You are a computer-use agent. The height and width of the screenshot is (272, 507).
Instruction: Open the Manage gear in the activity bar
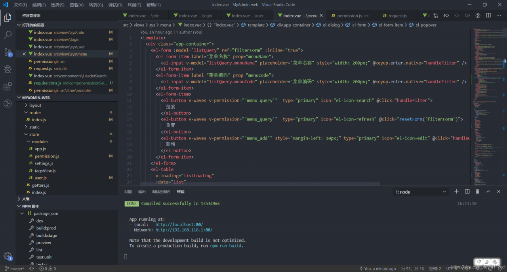pyautogui.click(x=8, y=256)
